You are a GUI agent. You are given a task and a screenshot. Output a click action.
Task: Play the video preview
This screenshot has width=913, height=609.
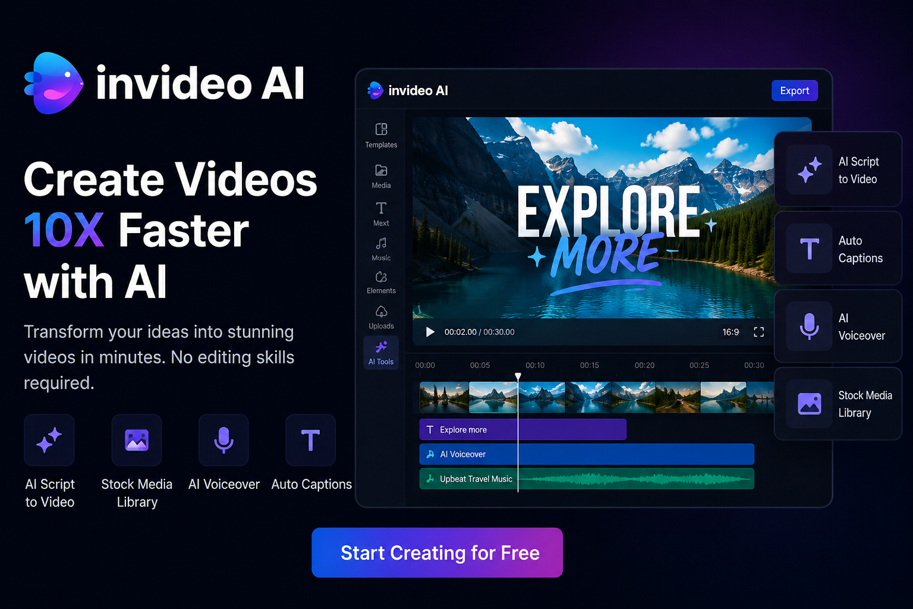(x=430, y=332)
